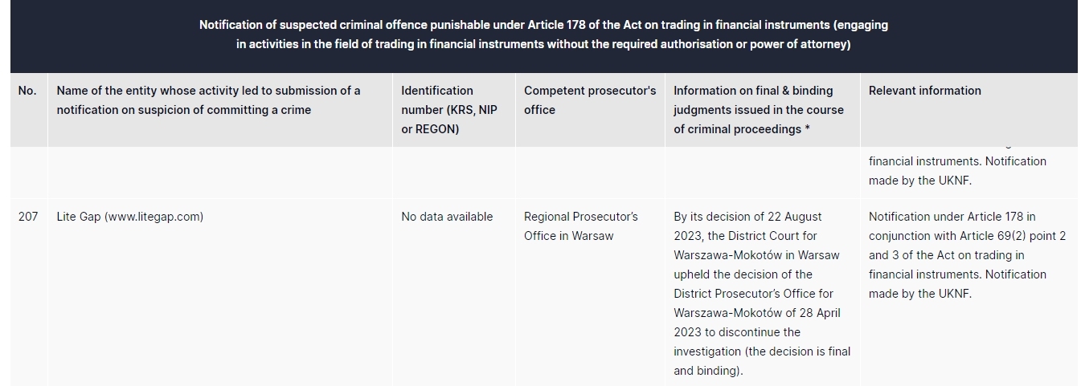The image size is (1081, 386).
Task: Click "Regional Prosecutor's Office in Warsaw" cell
Action: [x=580, y=226]
